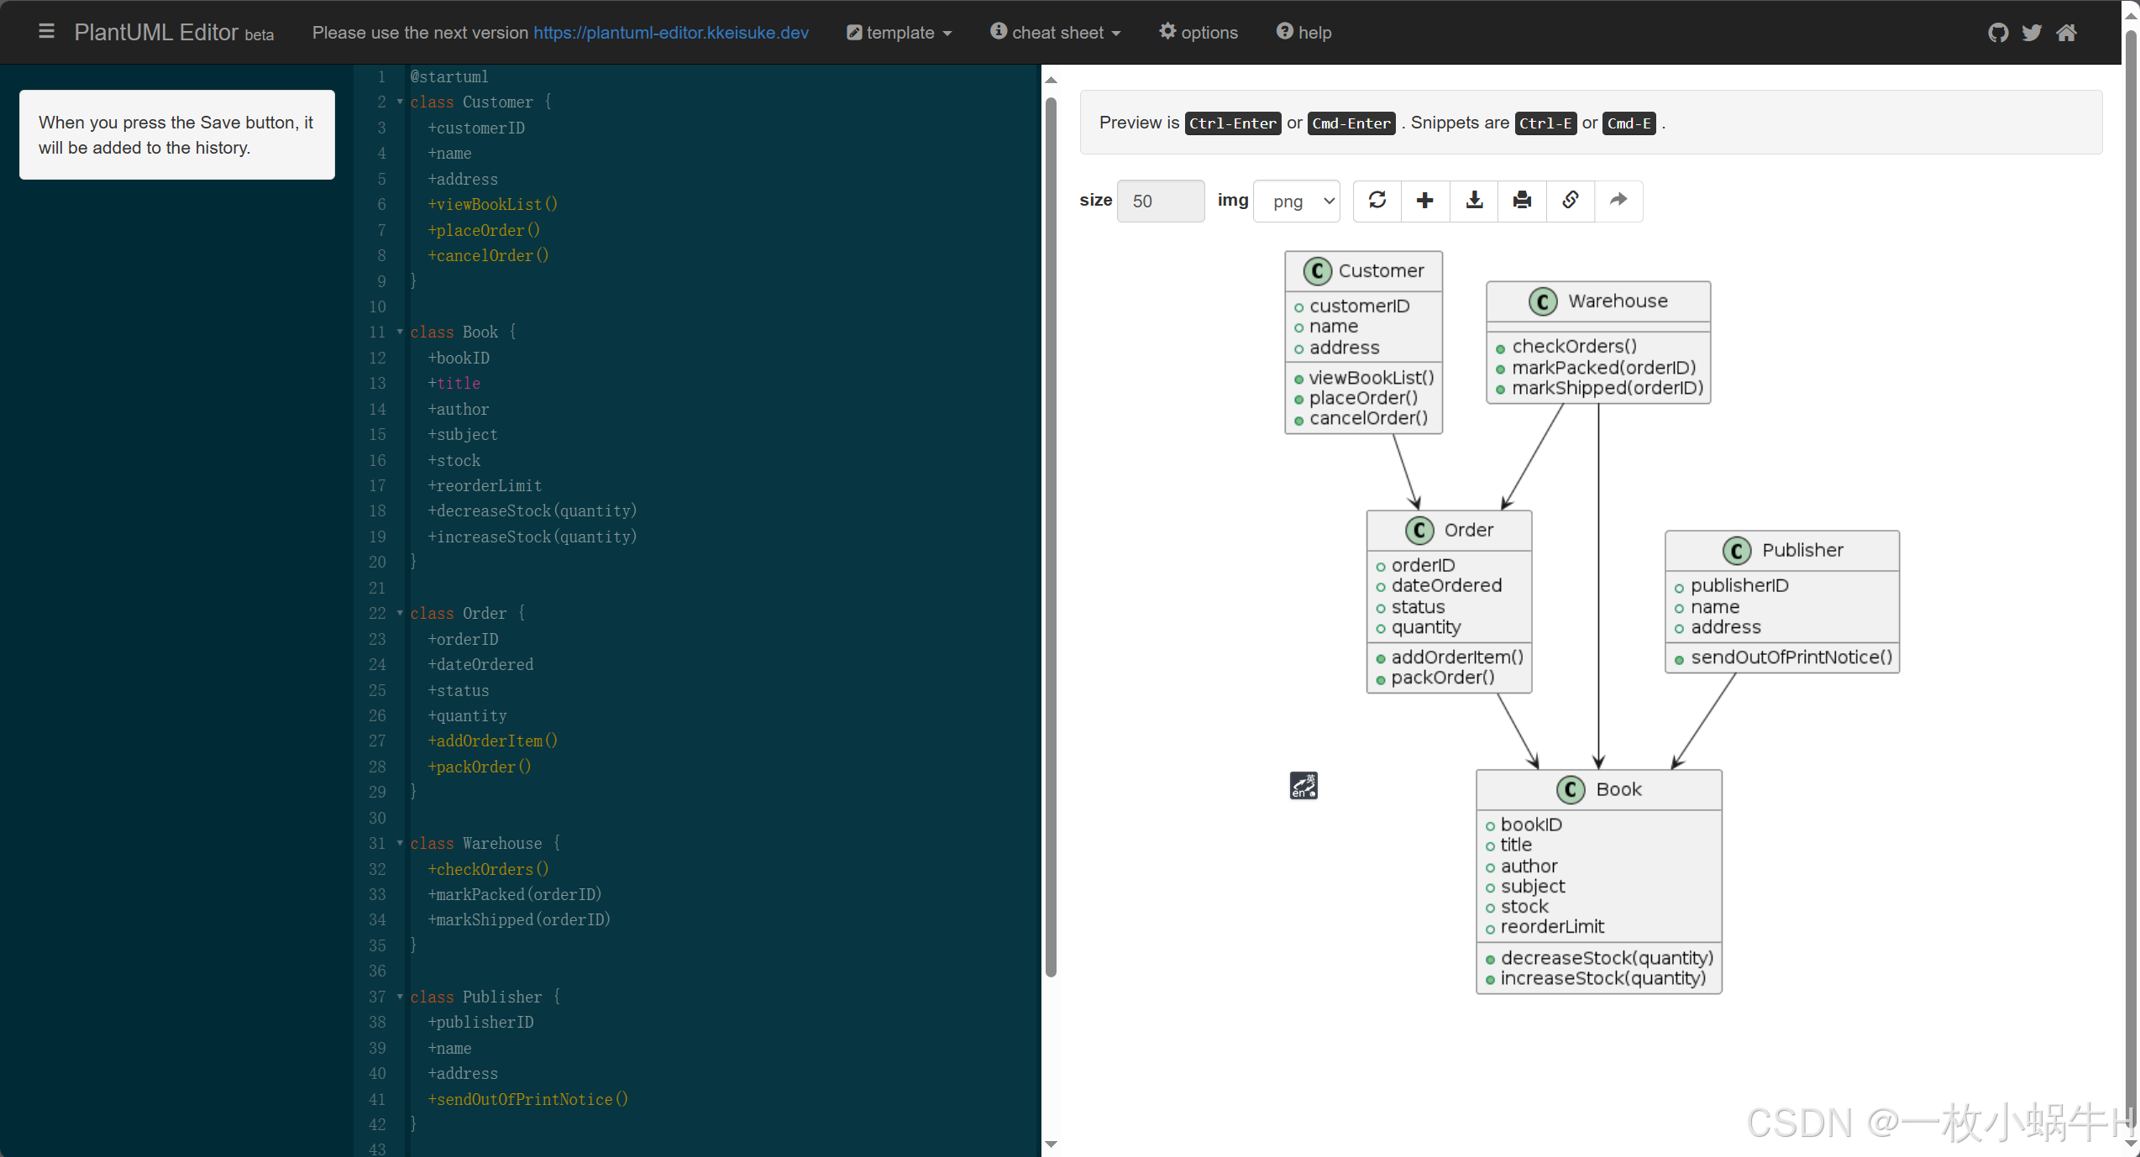The width and height of the screenshot is (2140, 1157).
Task: Click the refresh preview icon
Action: pyautogui.click(x=1377, y=201)
